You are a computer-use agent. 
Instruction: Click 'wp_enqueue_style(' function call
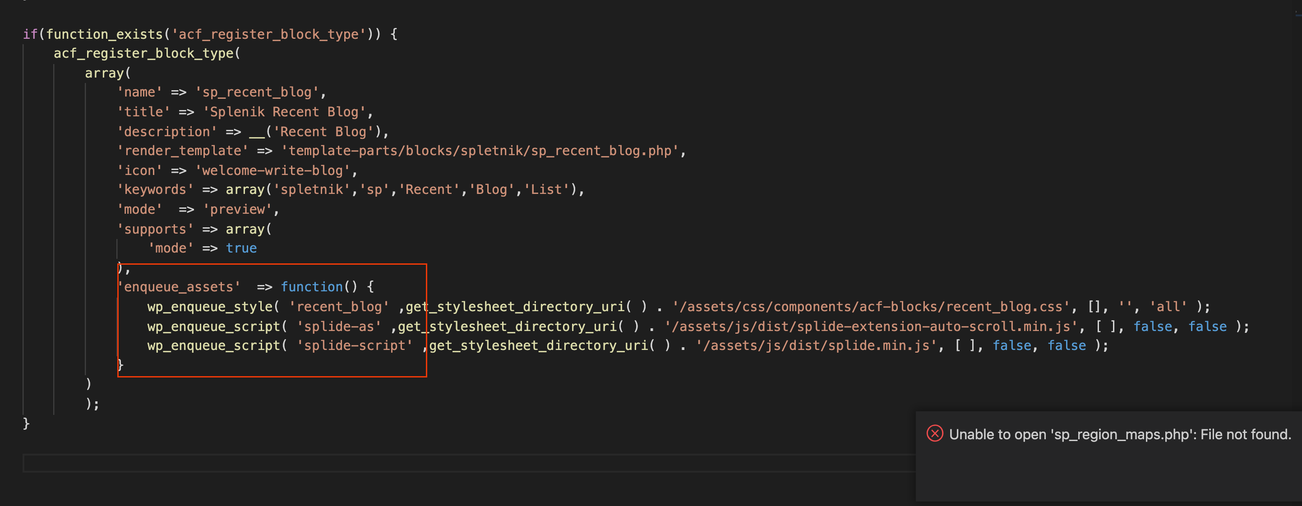213,306
